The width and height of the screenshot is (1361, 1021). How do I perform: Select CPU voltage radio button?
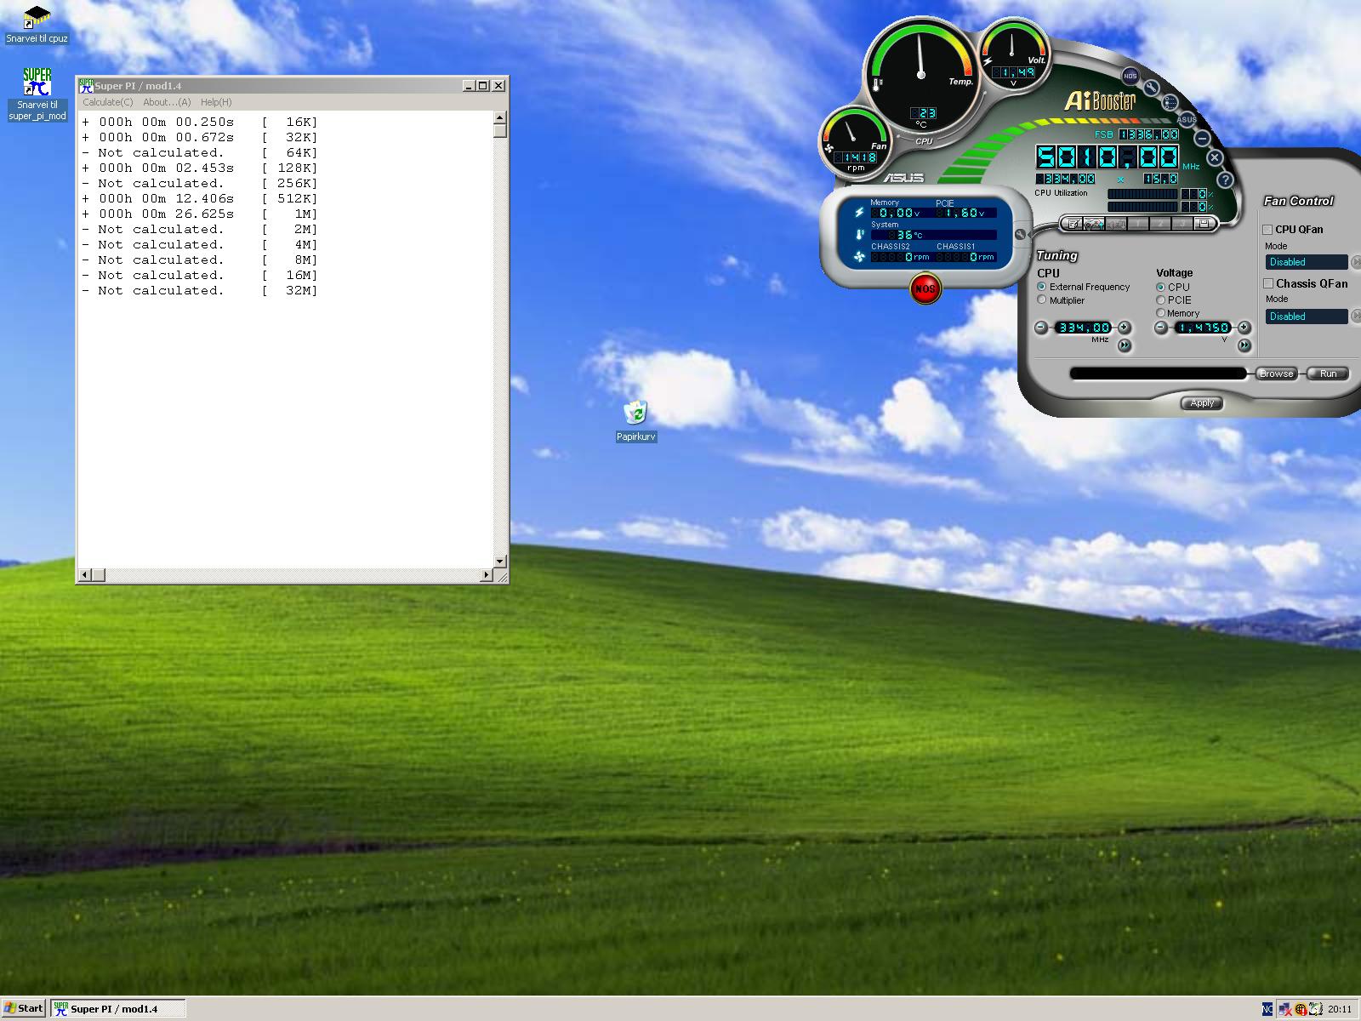tap(1160, 287)
